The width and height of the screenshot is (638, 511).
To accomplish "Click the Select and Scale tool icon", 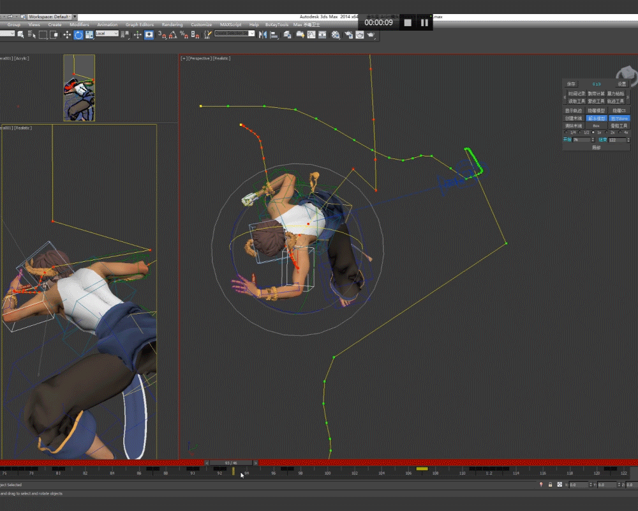I will point(89,35).
